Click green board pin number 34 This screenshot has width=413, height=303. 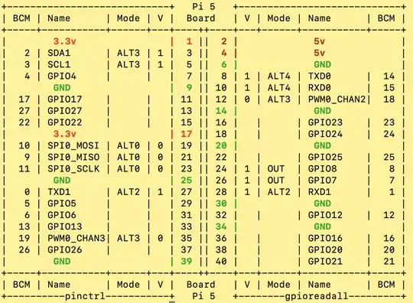[221, 226]
